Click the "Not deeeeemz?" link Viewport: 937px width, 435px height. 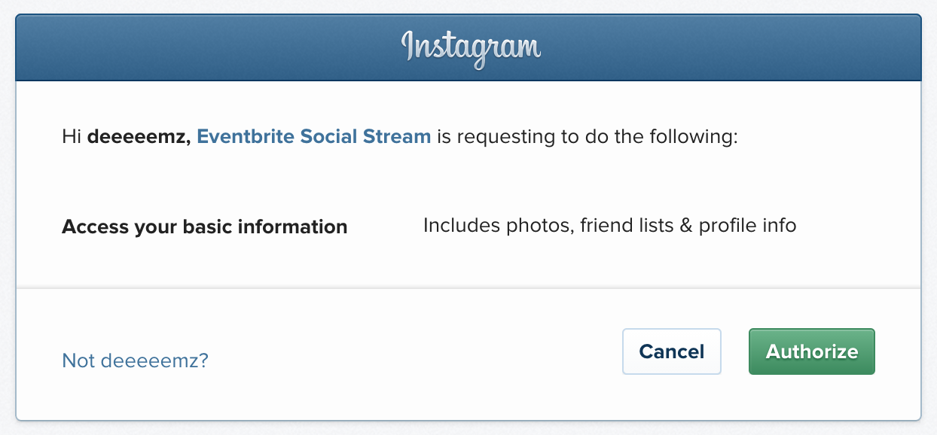(135, 360)
